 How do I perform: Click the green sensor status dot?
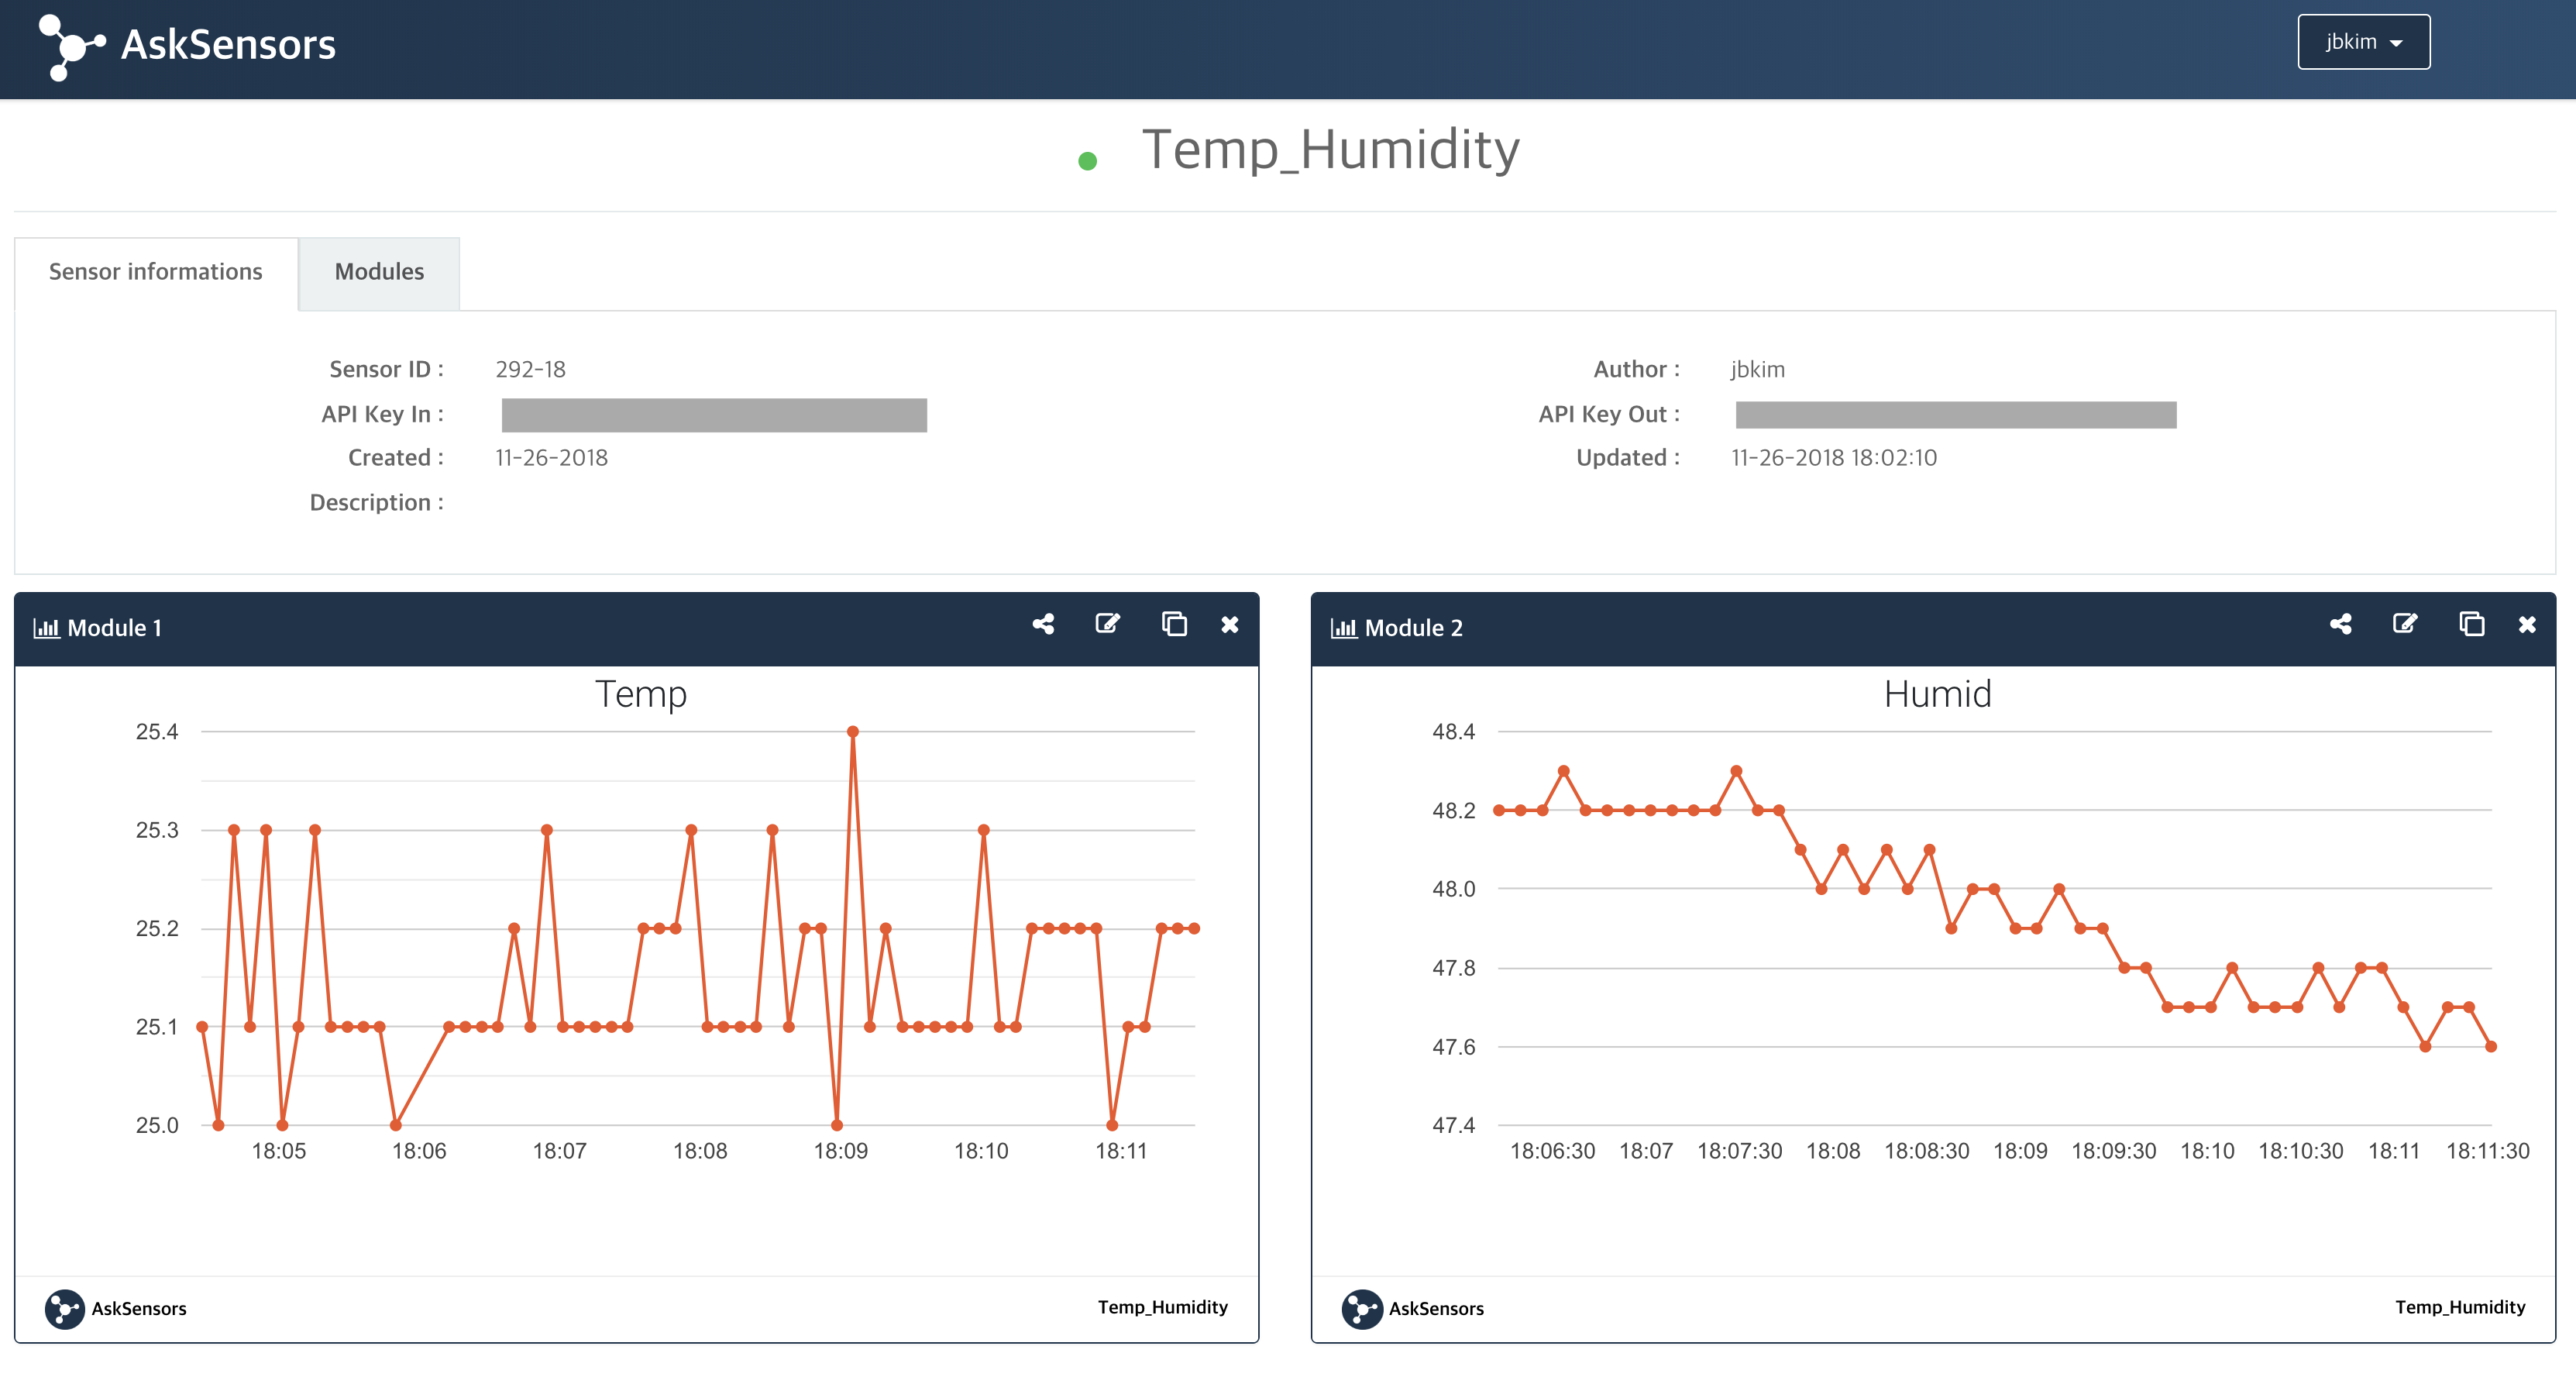pyautogui.click(x=1088, y=161)
